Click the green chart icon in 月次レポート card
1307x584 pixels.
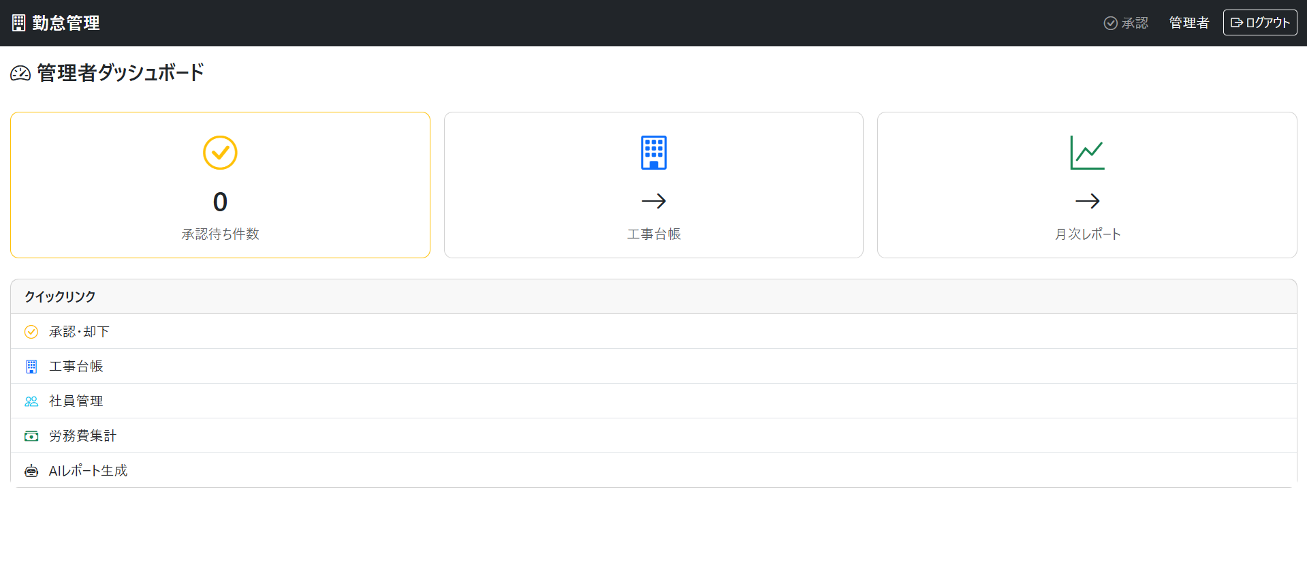pyautogui.click(x=1087, y=153)
